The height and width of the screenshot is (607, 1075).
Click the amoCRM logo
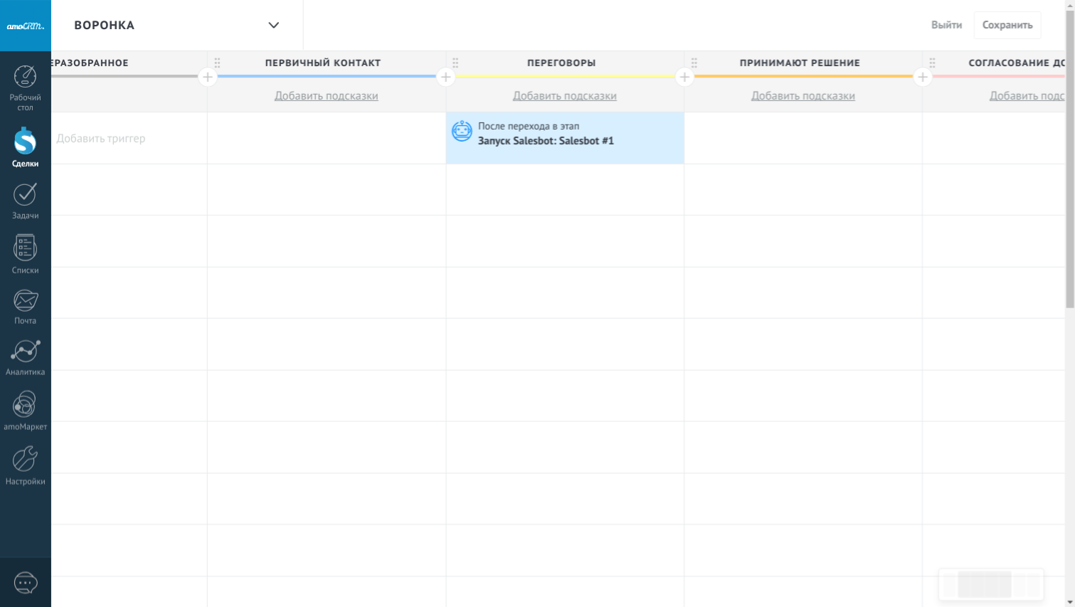click(26, 26)
